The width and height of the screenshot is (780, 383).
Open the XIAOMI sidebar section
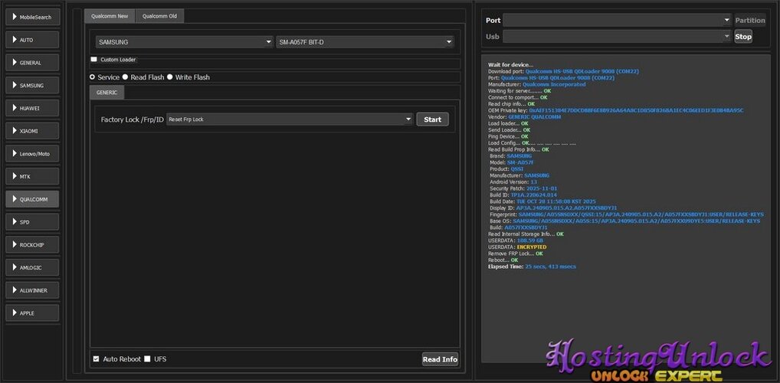click(x=32, y=131)
